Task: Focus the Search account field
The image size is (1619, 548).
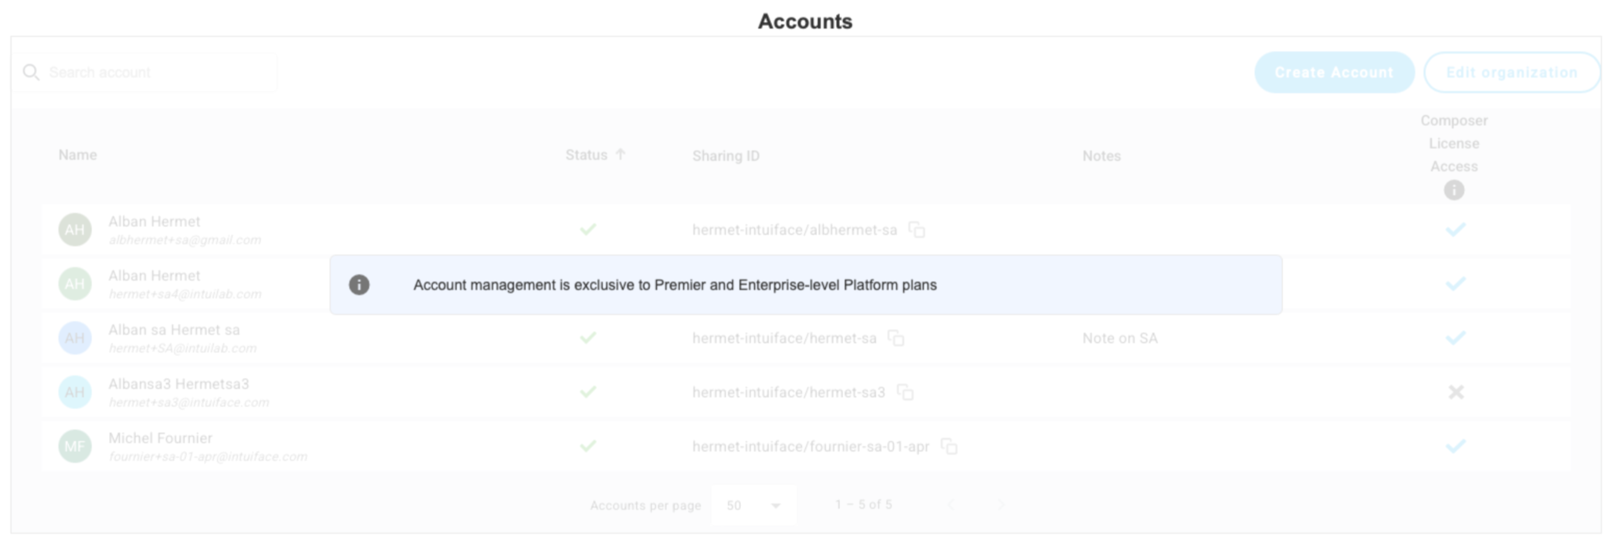Action: (x=157, y=73)
